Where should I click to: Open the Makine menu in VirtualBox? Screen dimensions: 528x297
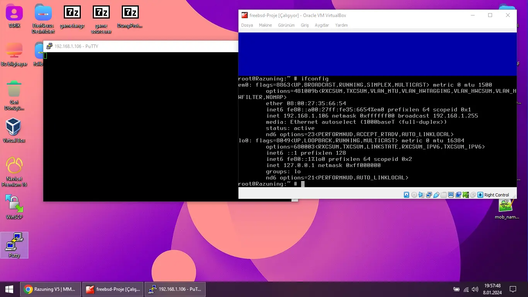pyautogui.click(x=265, y=25)
